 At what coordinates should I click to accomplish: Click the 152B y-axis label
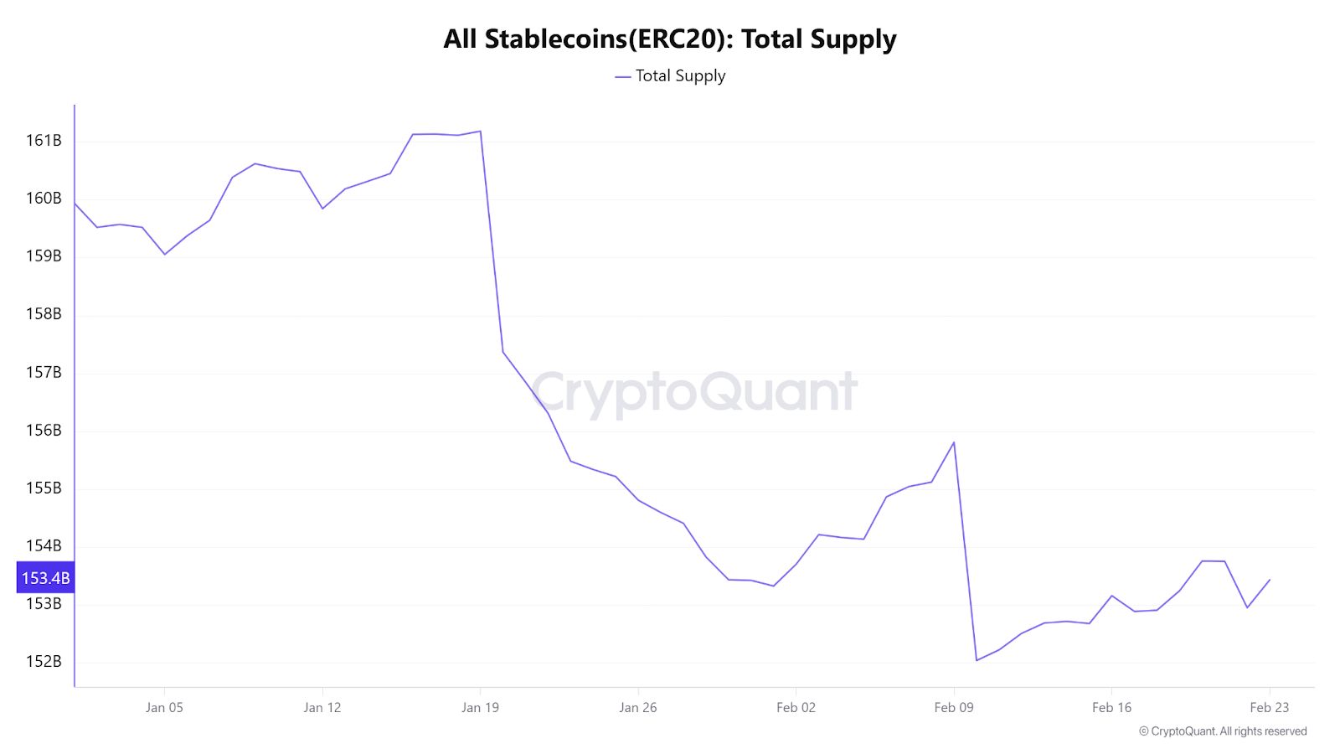pyautogui.click(x=44, y=662)
